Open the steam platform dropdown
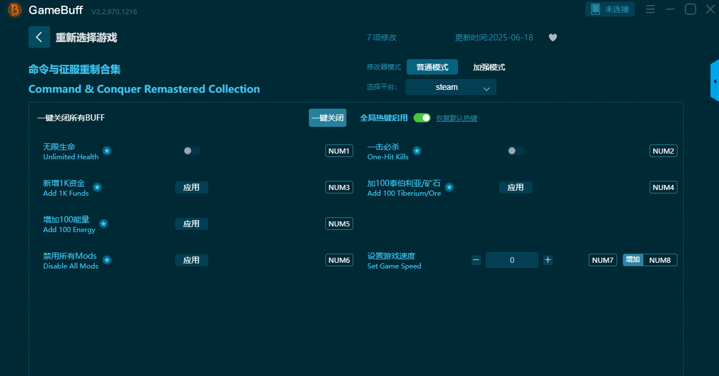Image resolution: width=719 pixels, height=376 pixels. 451,87
